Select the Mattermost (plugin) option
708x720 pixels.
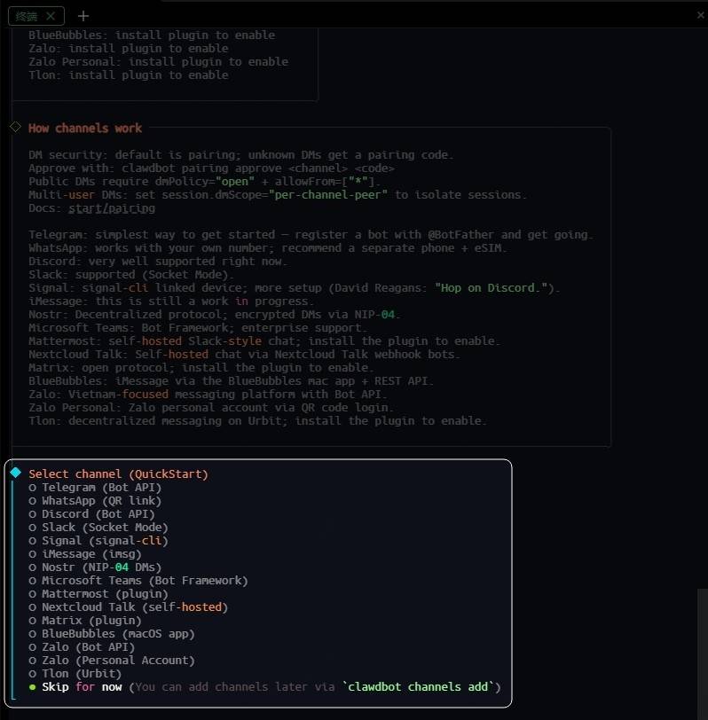coord(98,594)
